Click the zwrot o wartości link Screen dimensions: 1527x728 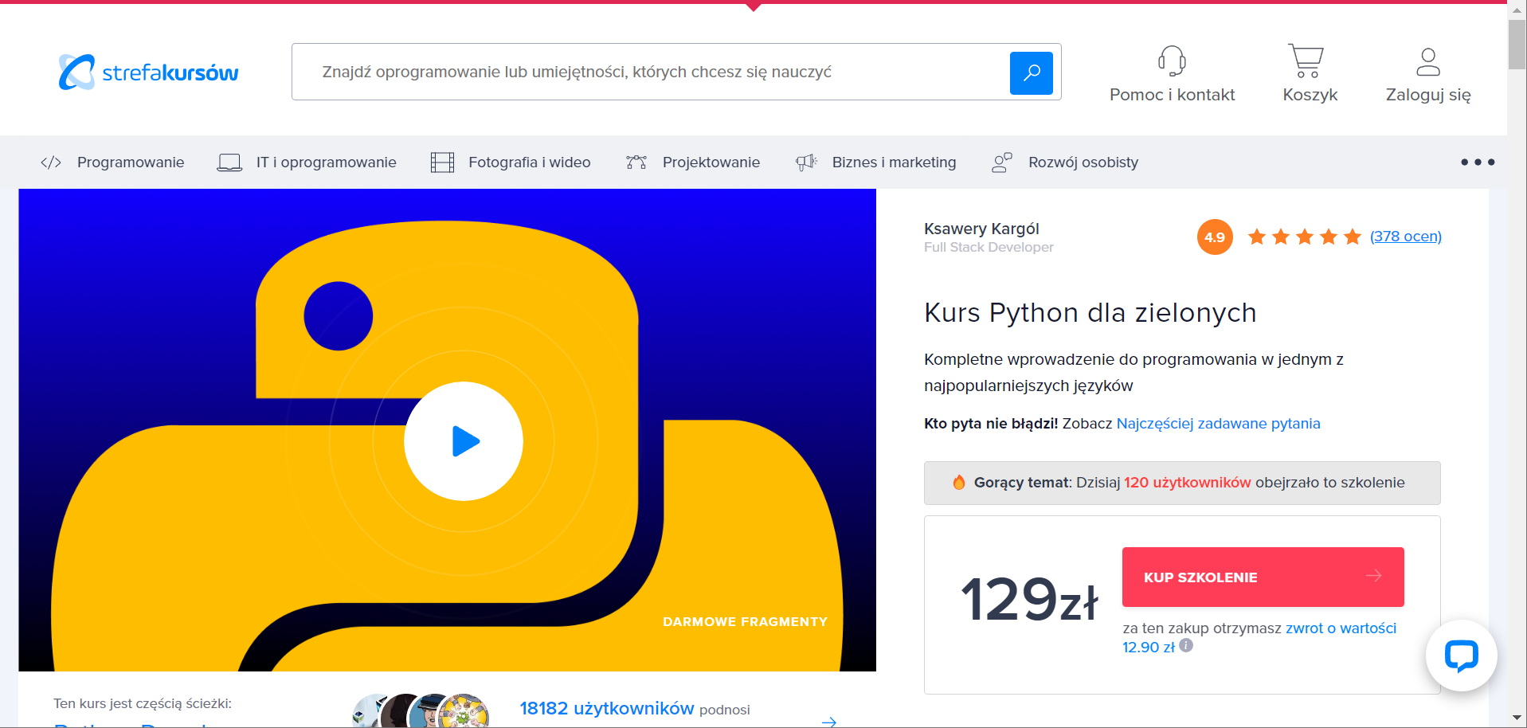click(1341, 628)
